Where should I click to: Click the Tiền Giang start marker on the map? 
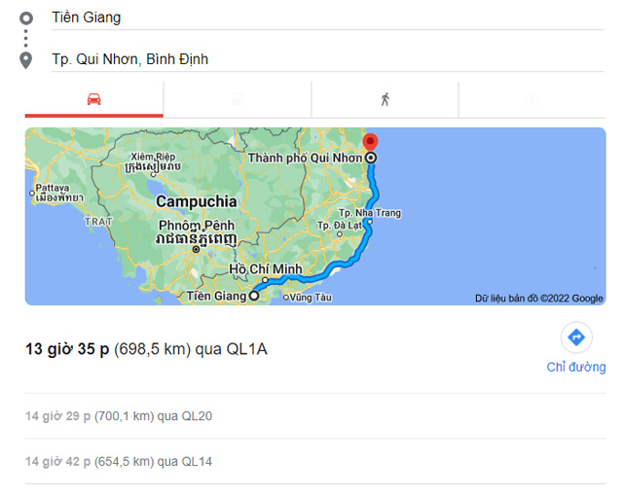pos(254,296)
